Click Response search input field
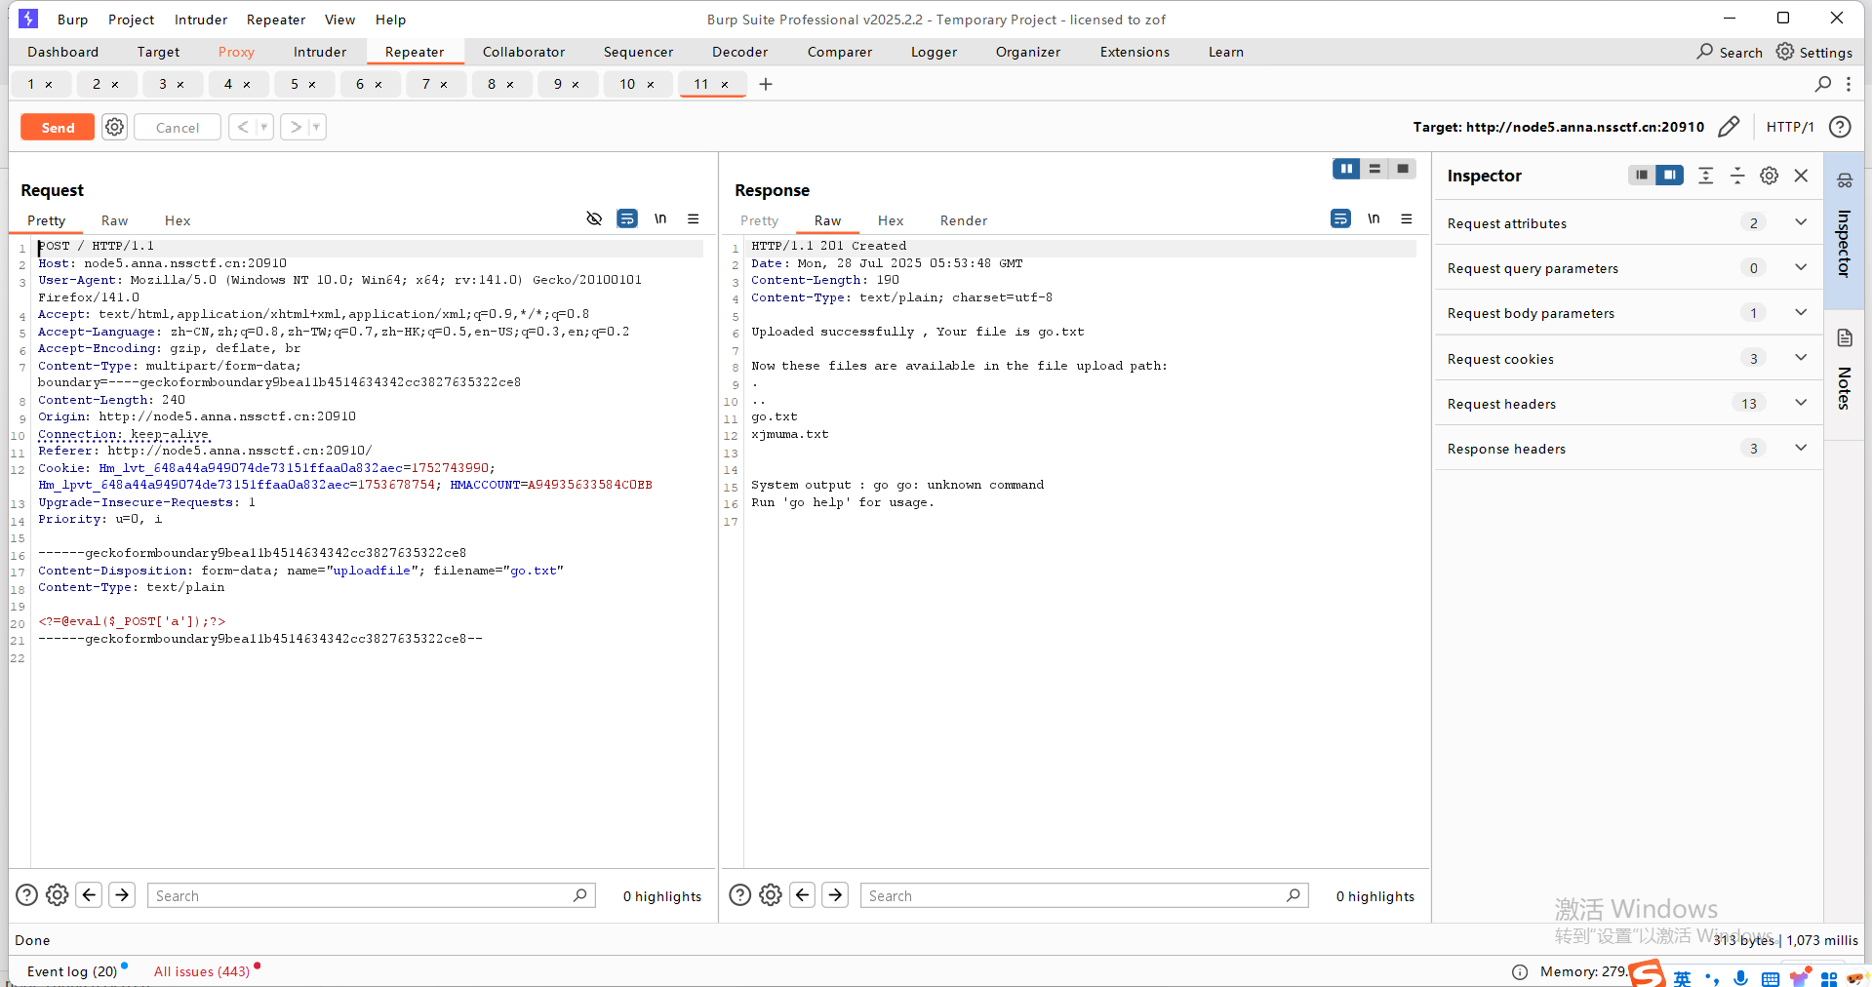This screenshot has width=1872, height=987. (1085, 895)
